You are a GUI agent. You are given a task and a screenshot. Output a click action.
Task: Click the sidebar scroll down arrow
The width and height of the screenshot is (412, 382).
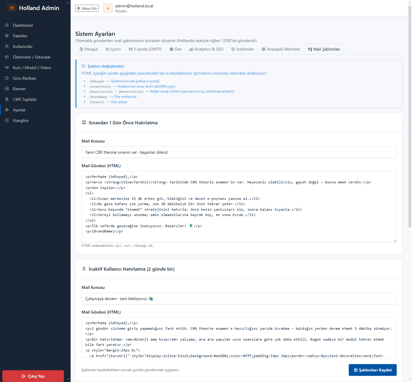tap(69, 380)
